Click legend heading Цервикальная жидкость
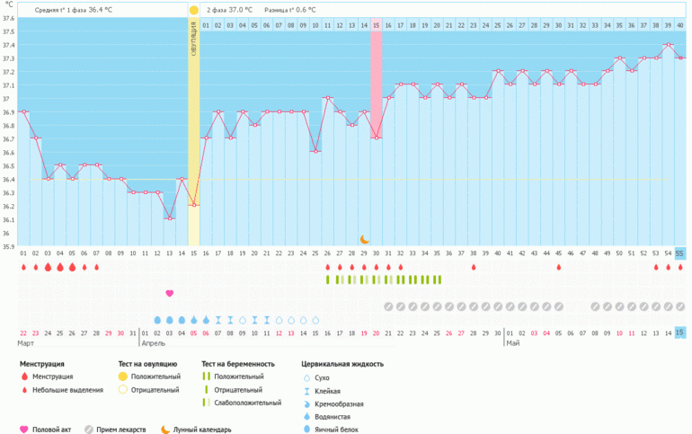The height and width of the screenshot is (434, 692). pyautogui.click(x=342, y=364)
